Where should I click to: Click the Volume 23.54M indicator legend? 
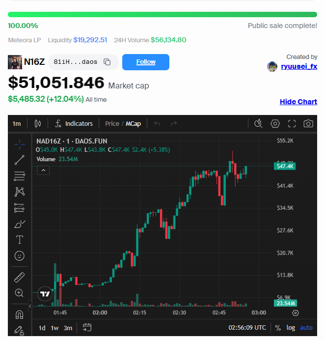point(57,159)
